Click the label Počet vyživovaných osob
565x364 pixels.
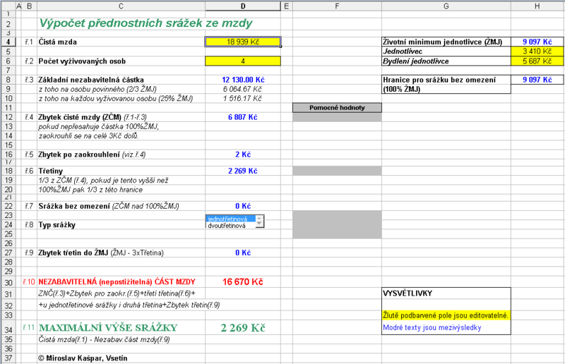[82, 61]
